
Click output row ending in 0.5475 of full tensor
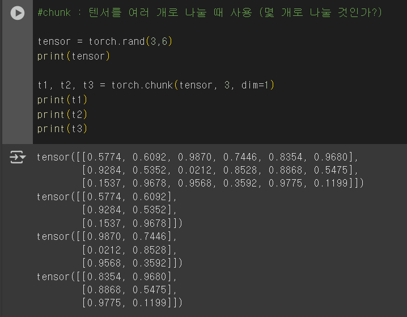[x=221, y=170]
